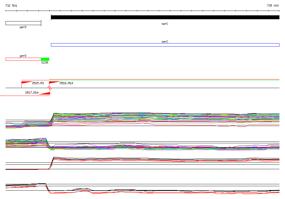Click the 'yerO' label under black box

[23, 27]
